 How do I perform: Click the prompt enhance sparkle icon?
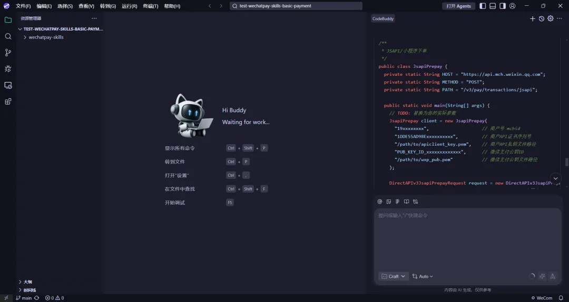click(542, 276)
